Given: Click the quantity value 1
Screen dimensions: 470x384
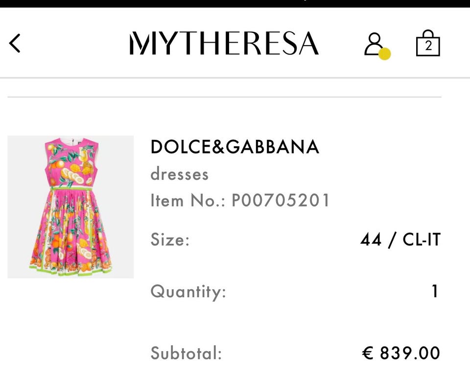Looking at the screenshot, I should coord(435,292).
